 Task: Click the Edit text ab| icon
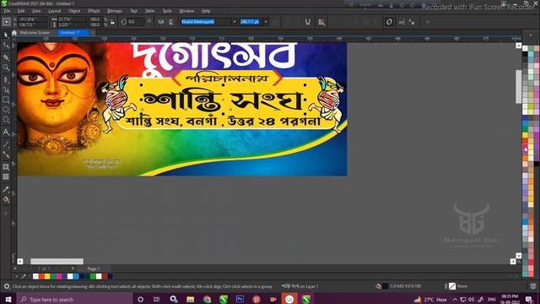click(x=402, y=22)
